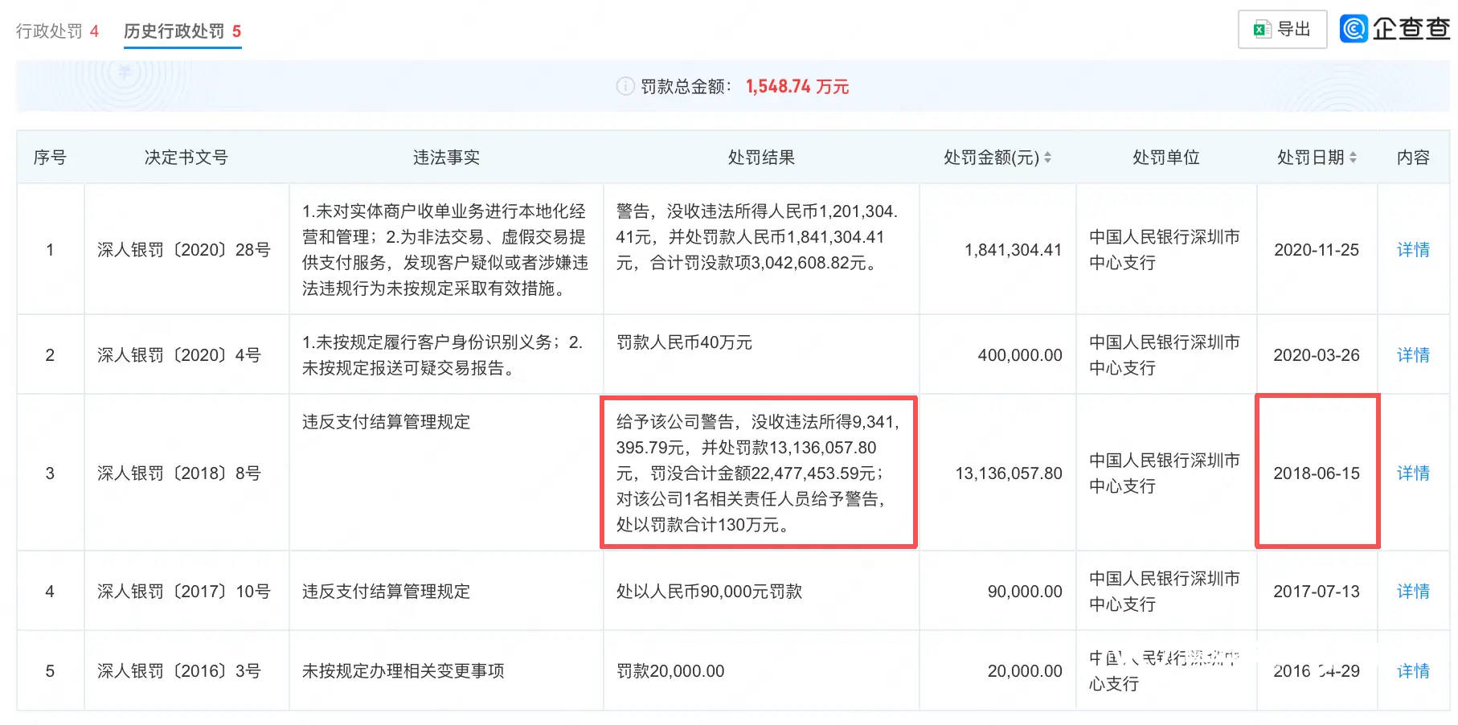This screenshot has height=725, width=1458.
Task: Click the 深人银罚〔2020〕28号 document number
Action: 184,250
